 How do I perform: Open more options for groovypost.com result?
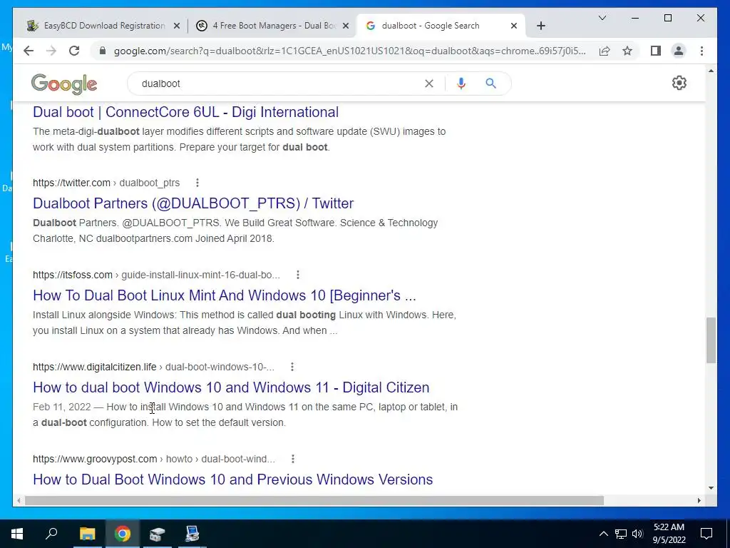(293, 459)
